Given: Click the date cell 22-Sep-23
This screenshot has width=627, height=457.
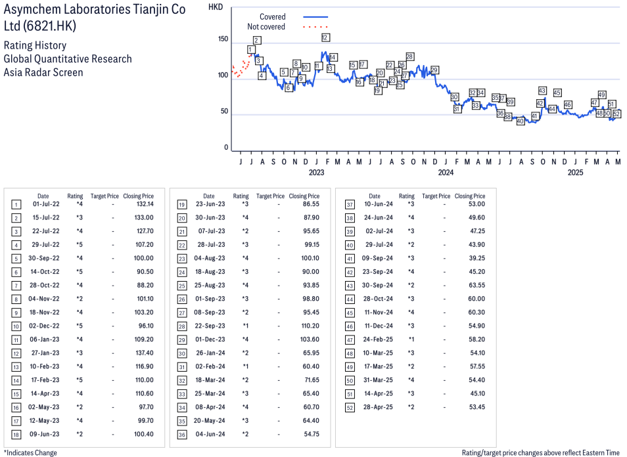Looking at the screenshot, I should coord(210,326).
